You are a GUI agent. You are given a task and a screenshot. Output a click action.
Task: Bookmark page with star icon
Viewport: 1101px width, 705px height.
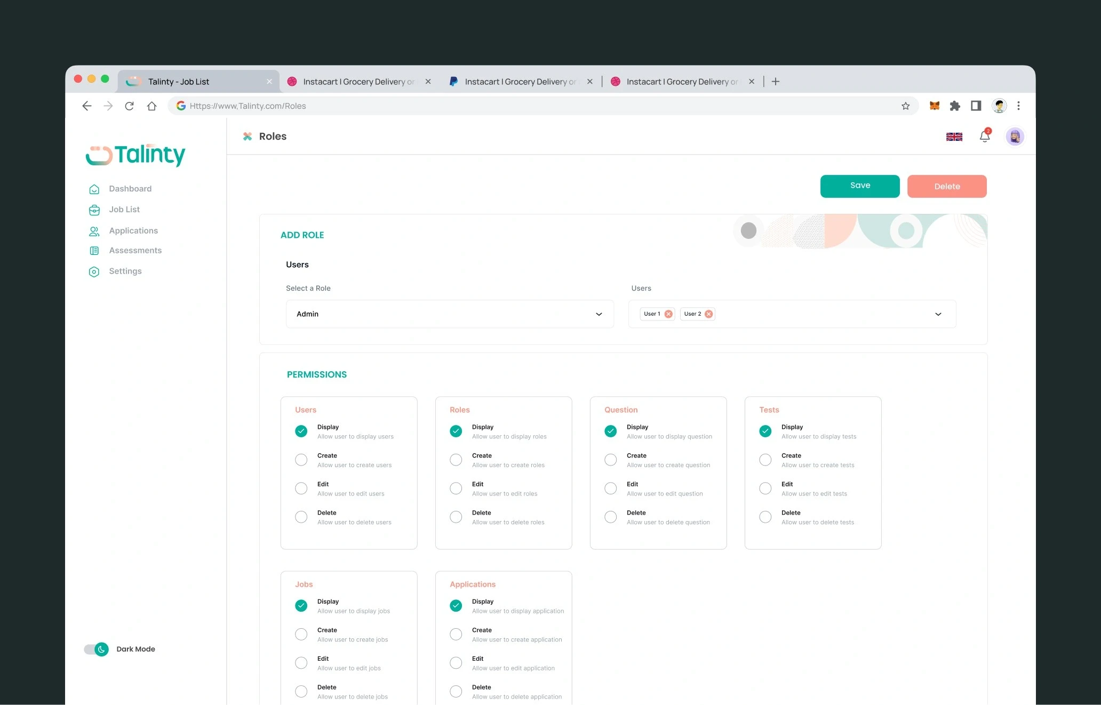[905, 106]
